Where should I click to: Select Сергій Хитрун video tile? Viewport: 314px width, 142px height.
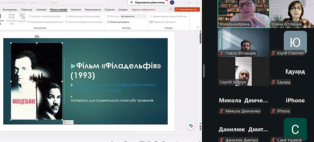243,71
